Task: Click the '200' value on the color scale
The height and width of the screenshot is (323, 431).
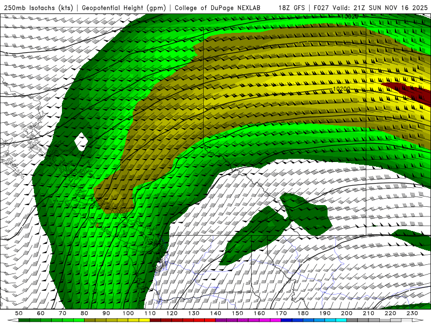Action: 347,313
